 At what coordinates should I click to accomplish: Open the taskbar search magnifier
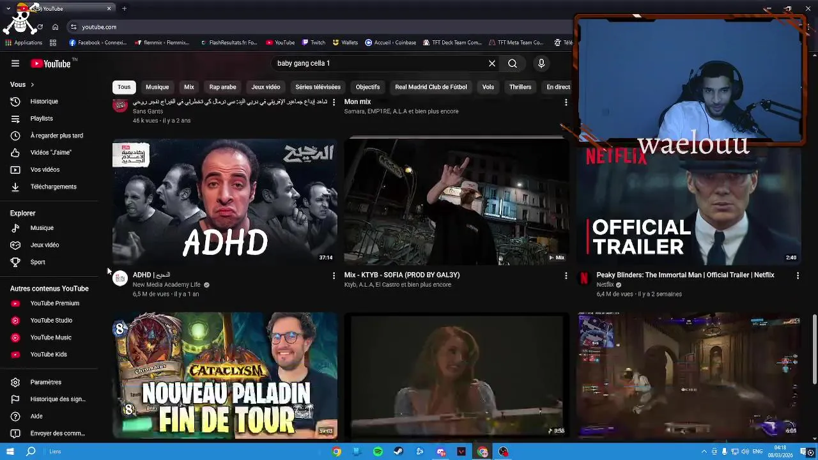click(31, 452)
